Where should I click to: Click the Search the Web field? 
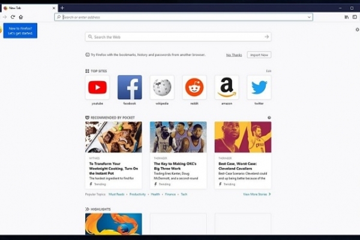point(178,37)
